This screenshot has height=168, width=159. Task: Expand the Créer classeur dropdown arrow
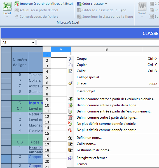(106, 4)
